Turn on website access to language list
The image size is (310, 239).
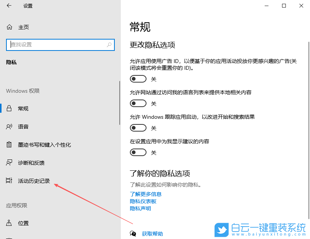tap(138, 103)
